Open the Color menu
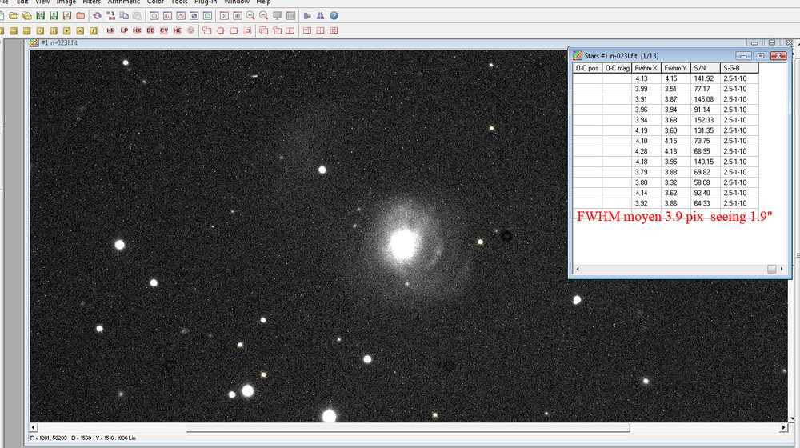This screenshot has height=448, width=800. pyautogui.click(x=155, y=2)
